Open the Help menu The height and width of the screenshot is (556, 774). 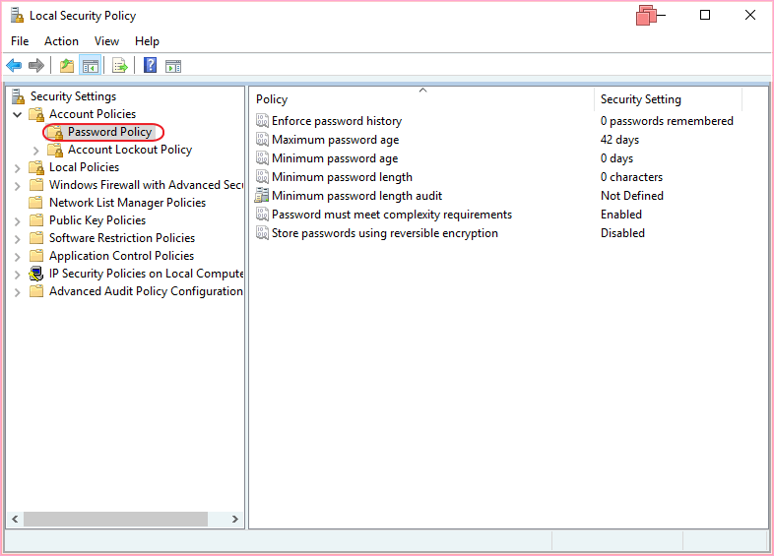pos(147,41)
